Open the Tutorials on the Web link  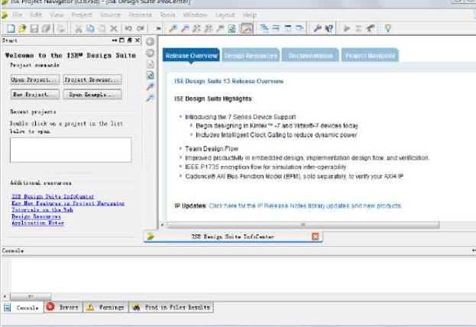pyautogui.click(x=42, y=210)
